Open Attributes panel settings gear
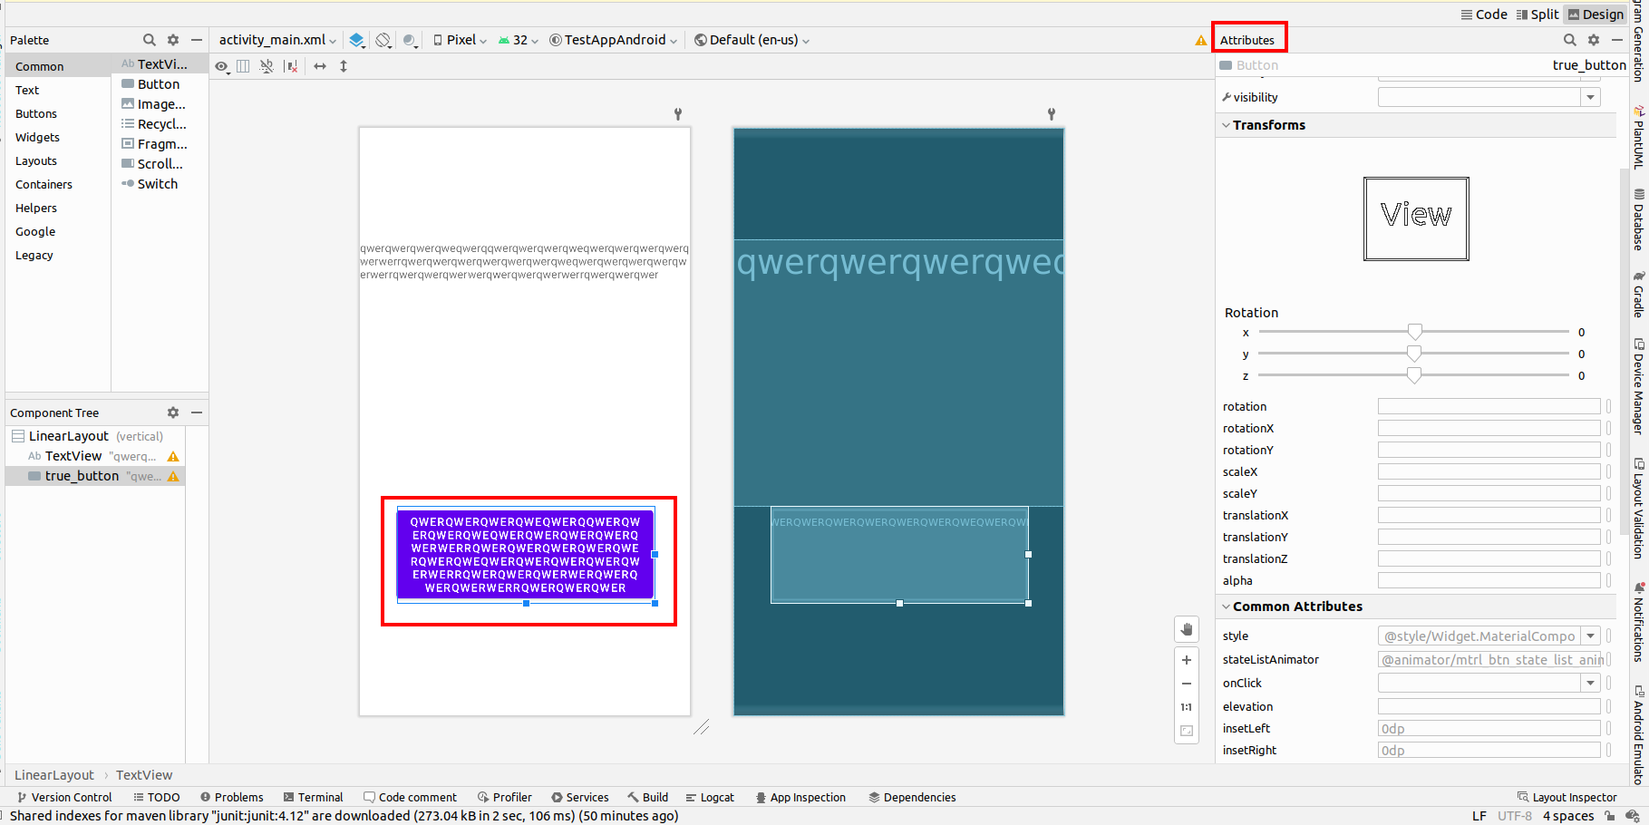 (1594, 40)
